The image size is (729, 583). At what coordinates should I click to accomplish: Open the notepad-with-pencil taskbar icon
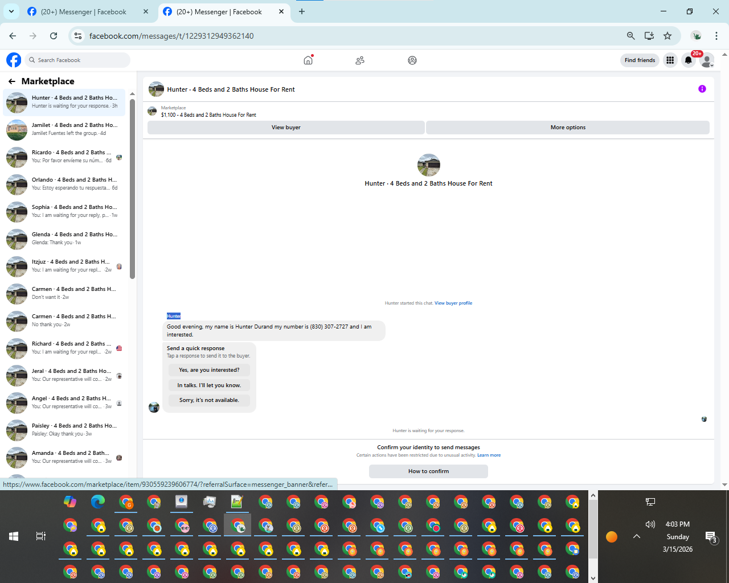[237, 502]
